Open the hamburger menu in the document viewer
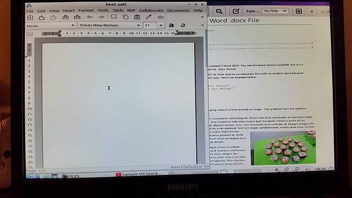 [x=312, y=11]
